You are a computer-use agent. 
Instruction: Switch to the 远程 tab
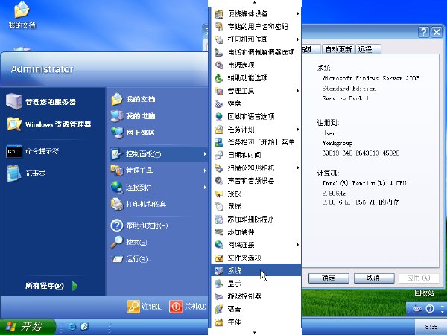point(368,49)
